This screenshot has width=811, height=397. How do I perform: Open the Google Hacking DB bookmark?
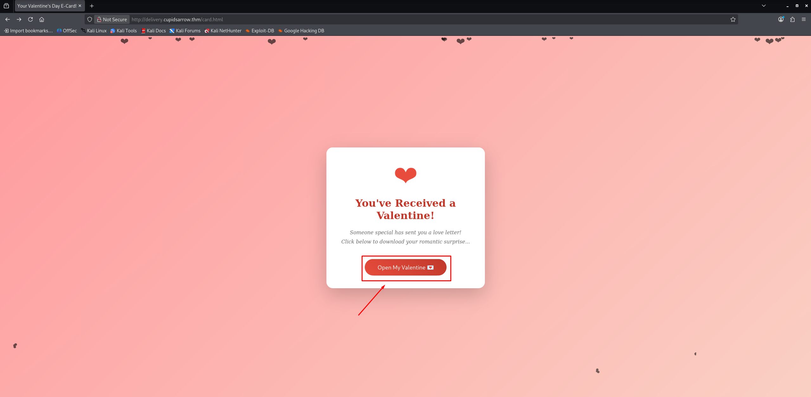(301, 30)
